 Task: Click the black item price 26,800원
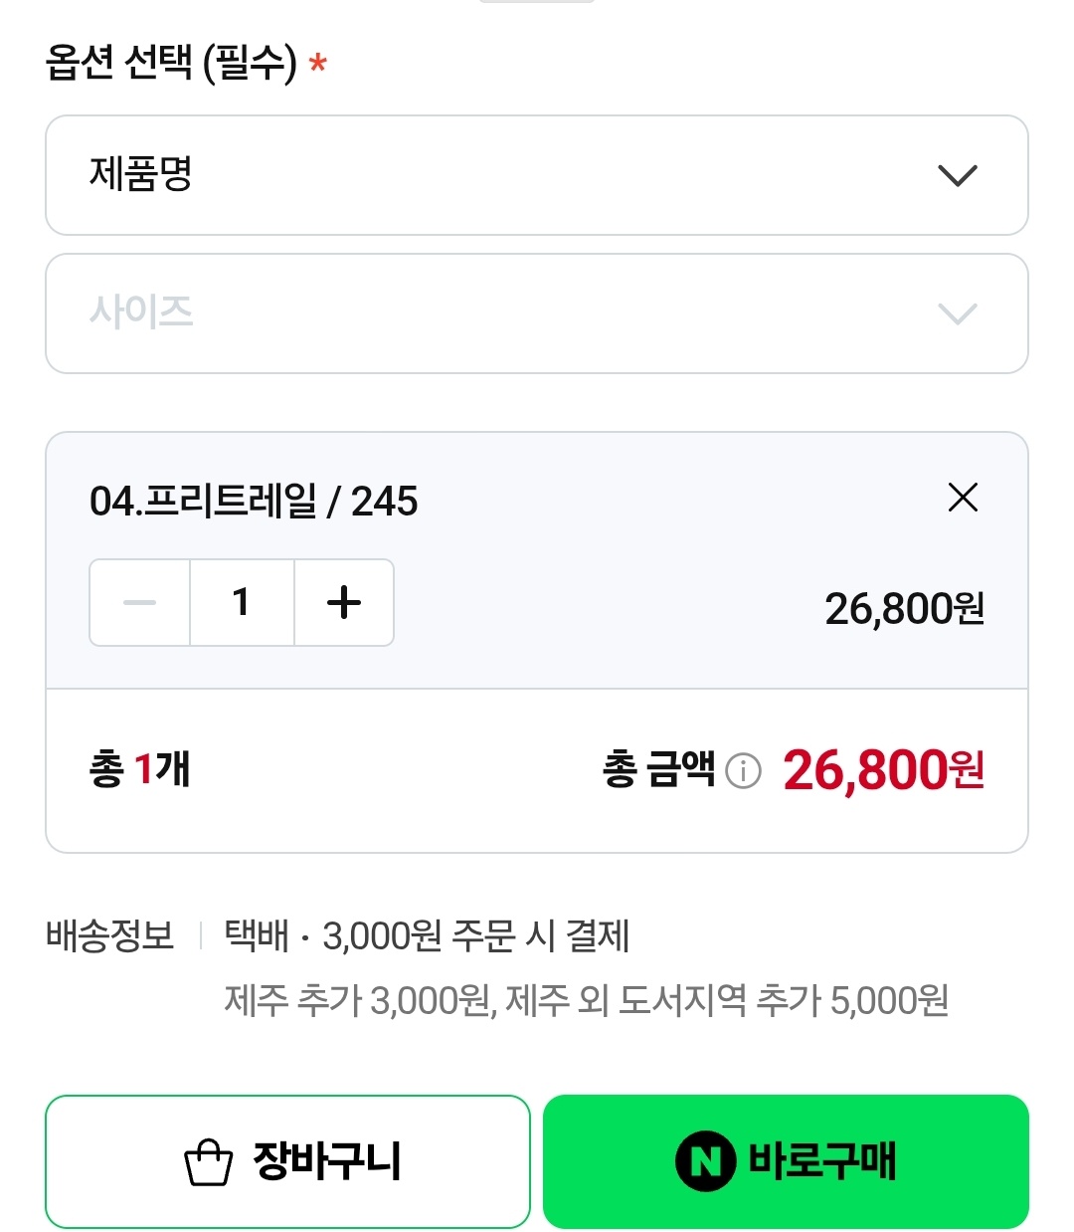pos(904,608)
